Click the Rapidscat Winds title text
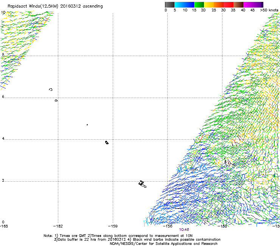 coord(55,6)
